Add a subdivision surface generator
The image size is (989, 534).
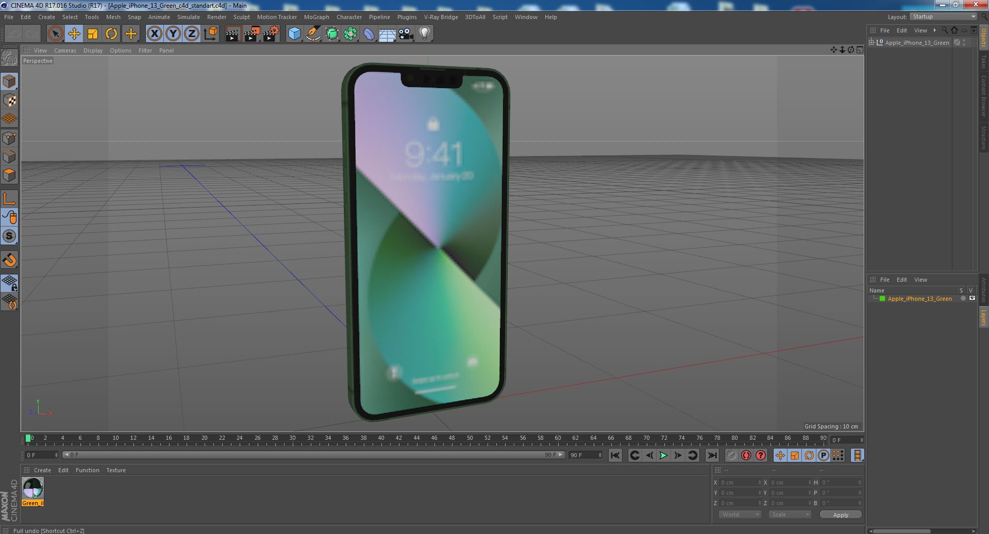pos(332,34)
